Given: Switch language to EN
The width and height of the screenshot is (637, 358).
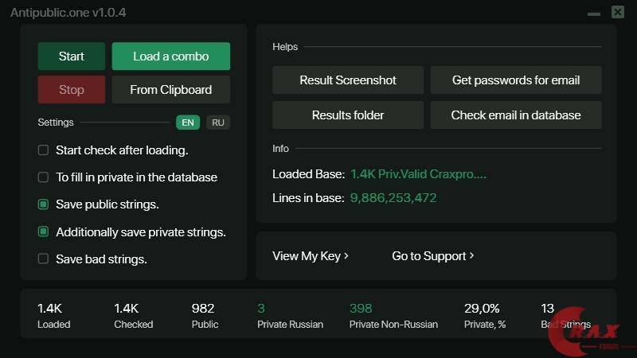Looking at the screenshot, I should tap(188, 123).
